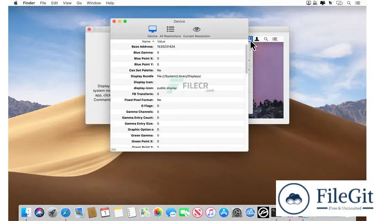Select the Base Address value 1535231424
Viewport: 382px width, 221px height.
(x=166, y=47)
